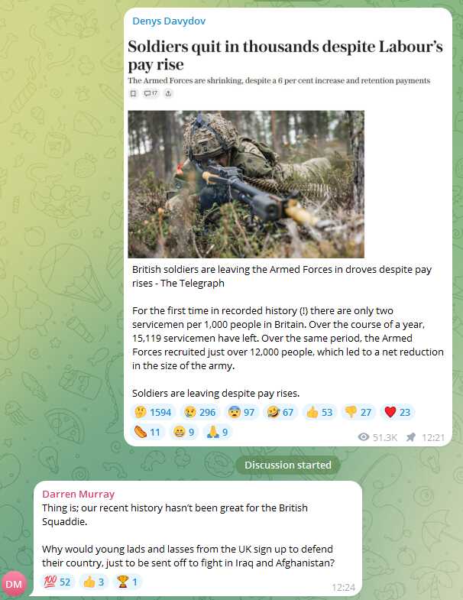Click the praying hands reaction with 9
Screen dimensions: 463x600
click(x=217, y=432)
